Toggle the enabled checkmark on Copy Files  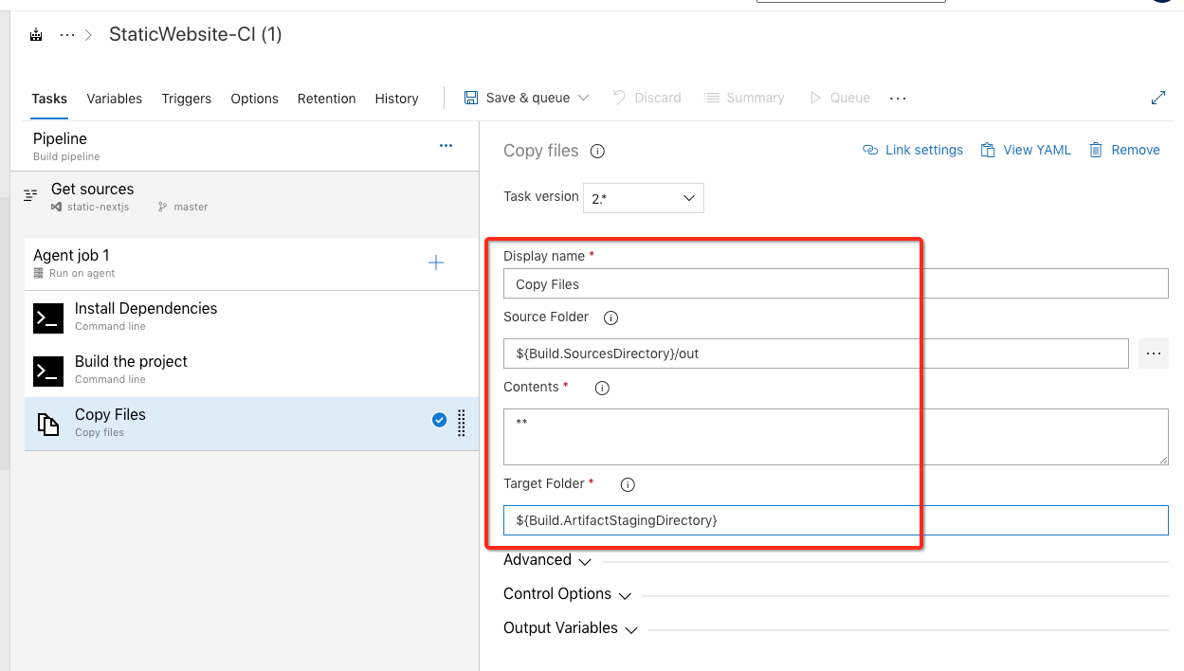point(439,420)
